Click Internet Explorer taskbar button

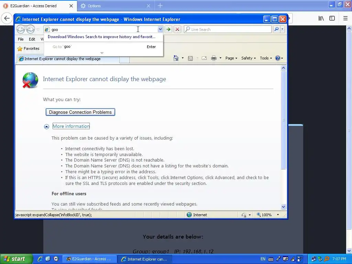(x=145, y=259)
